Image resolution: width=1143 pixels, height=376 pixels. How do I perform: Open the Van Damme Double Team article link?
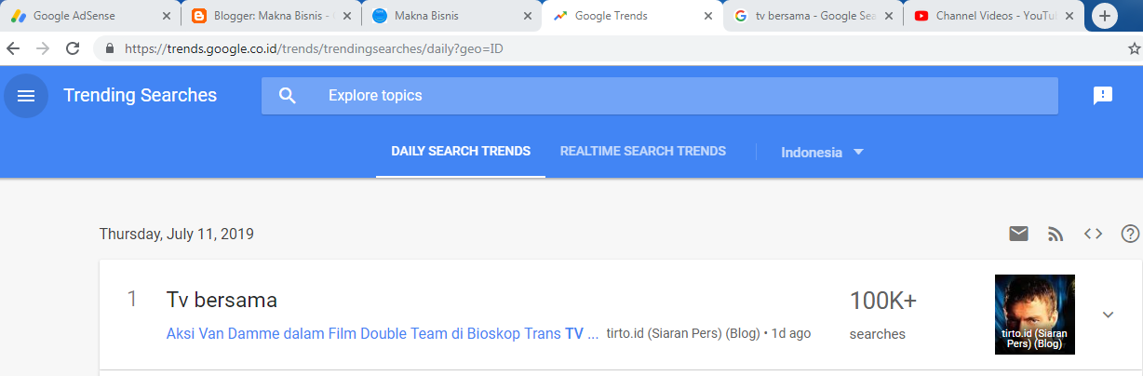382,333
